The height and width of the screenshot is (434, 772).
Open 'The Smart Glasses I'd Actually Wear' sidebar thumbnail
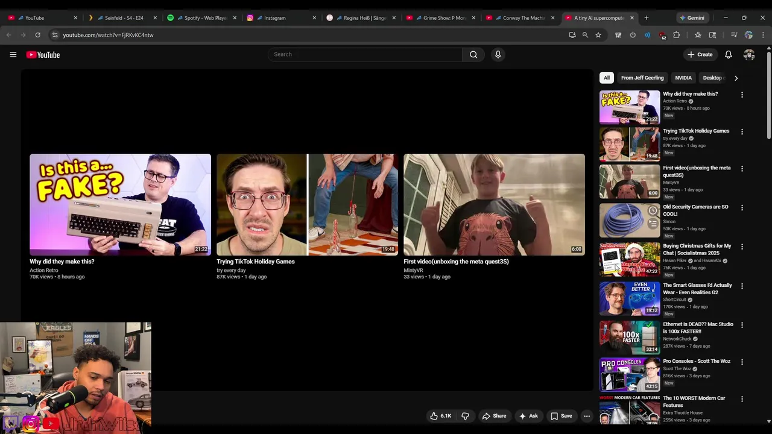tap(630, 298)
